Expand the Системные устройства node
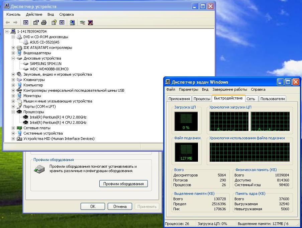302x228 pixels. [13, 133]
